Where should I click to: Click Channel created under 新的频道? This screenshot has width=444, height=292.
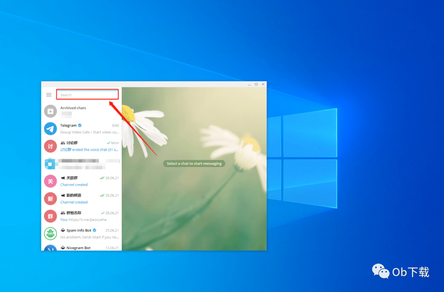(x=74, y=202)
